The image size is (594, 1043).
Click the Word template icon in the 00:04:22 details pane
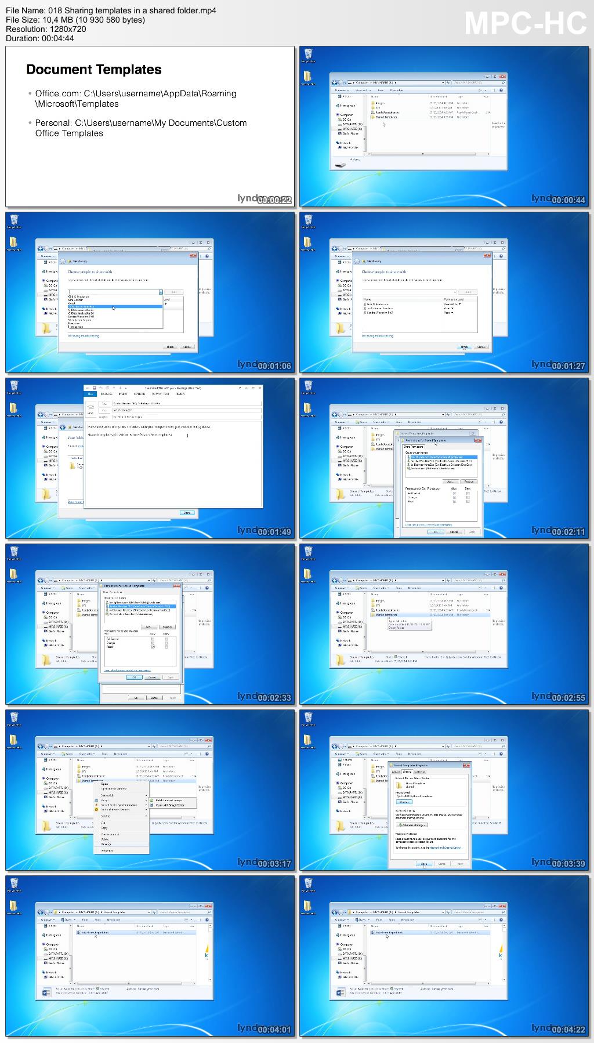[341, 993]
